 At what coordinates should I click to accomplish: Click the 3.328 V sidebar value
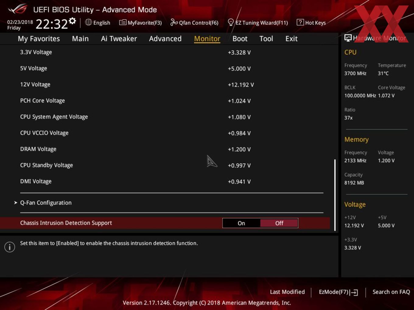tap(353, 248)
